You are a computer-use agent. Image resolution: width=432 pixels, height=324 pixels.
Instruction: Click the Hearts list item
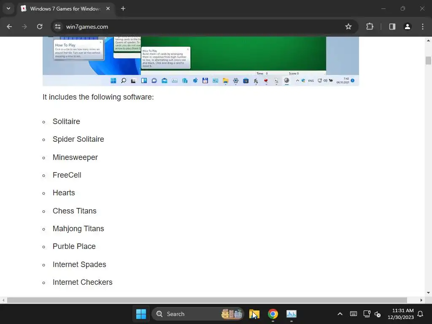64,193
